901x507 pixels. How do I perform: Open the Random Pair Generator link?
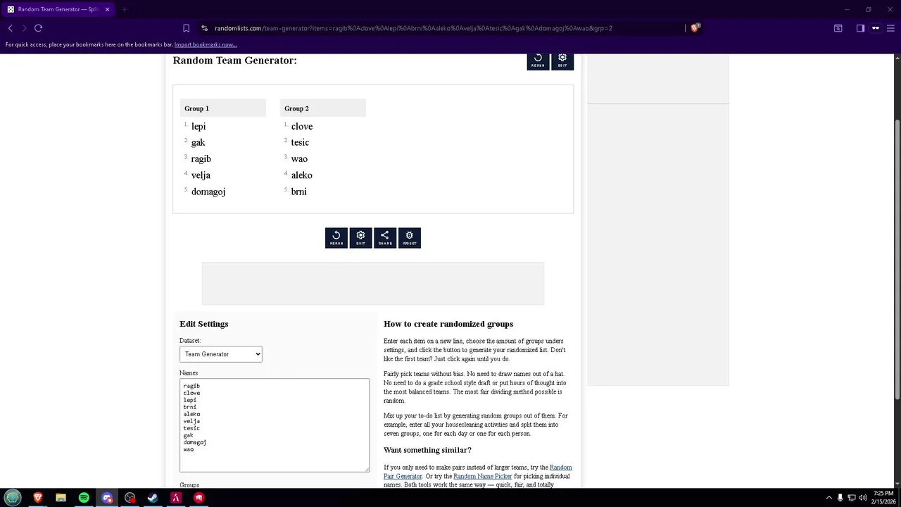478,472
